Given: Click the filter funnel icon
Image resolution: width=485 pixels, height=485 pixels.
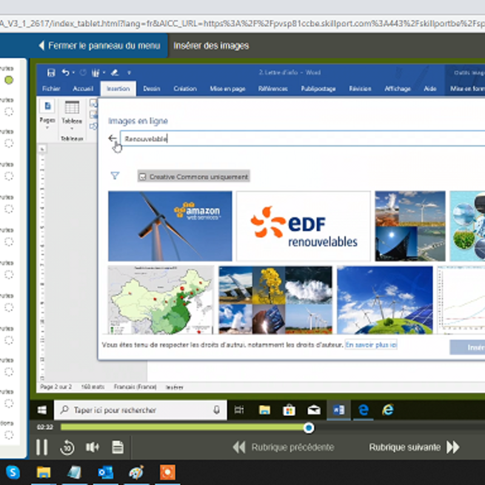Looking at the screenshot, I should [115, 176].
